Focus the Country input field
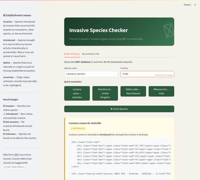Viewport: 200px width, 180px height. (x=147, y=74)
